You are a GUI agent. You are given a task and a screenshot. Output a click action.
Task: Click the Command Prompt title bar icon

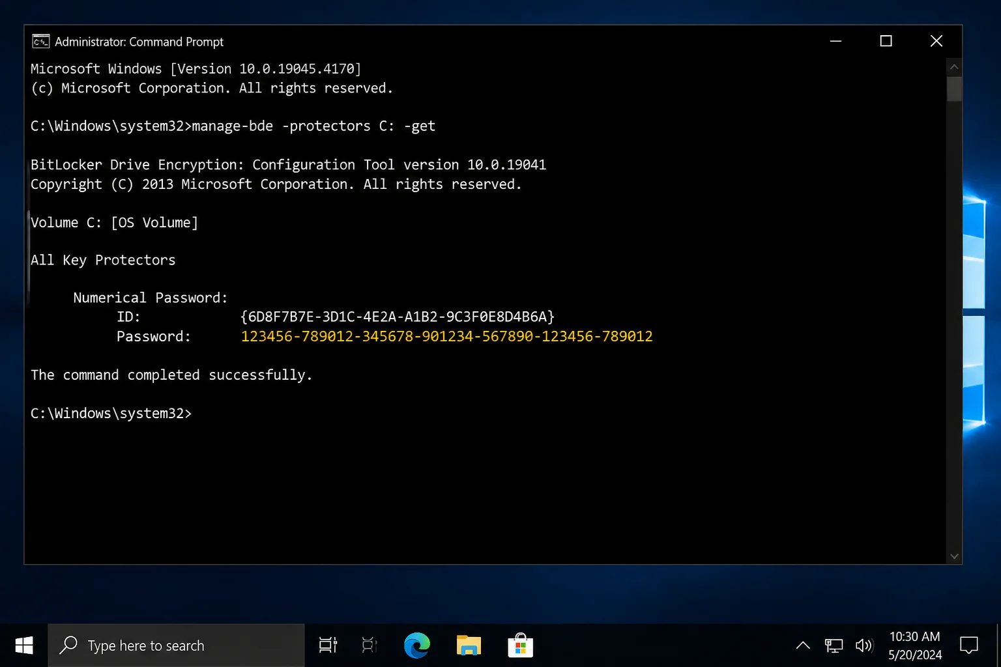click(x=40, y=42)
